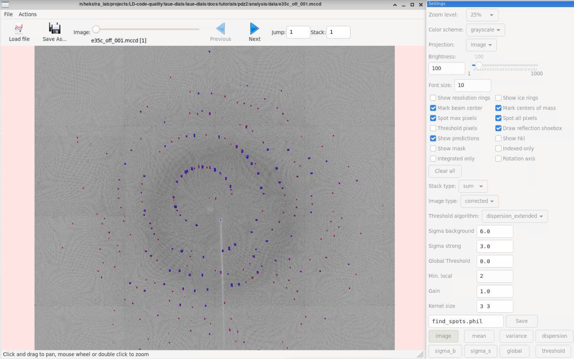The width and height of the screenshot is (574, 359).
Task: Click the Jump number field
Action: pos(298,32)
